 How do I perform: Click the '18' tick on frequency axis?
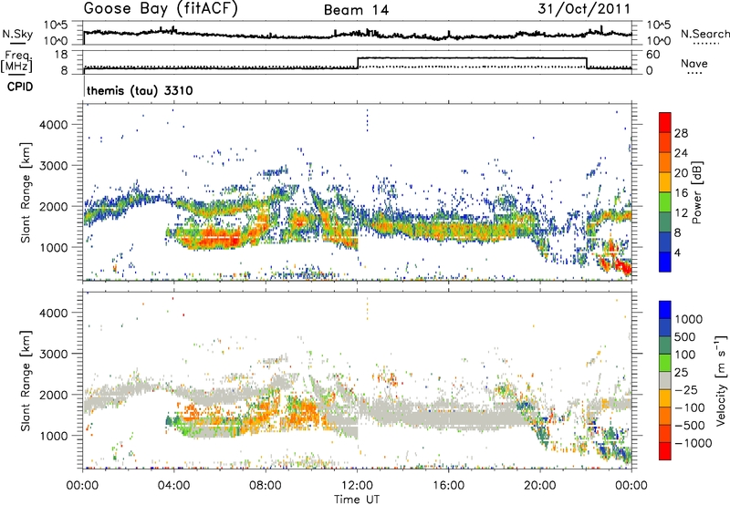(x=60, y=55)
